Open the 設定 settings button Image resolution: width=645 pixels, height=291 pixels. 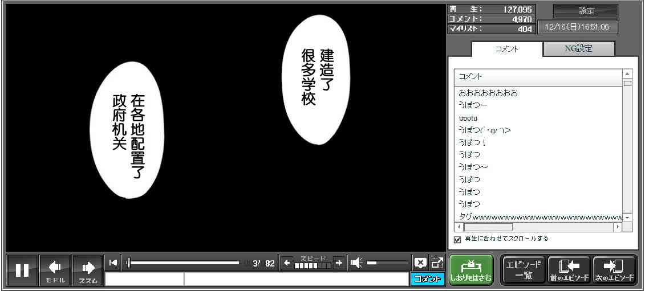click(586, 11)
